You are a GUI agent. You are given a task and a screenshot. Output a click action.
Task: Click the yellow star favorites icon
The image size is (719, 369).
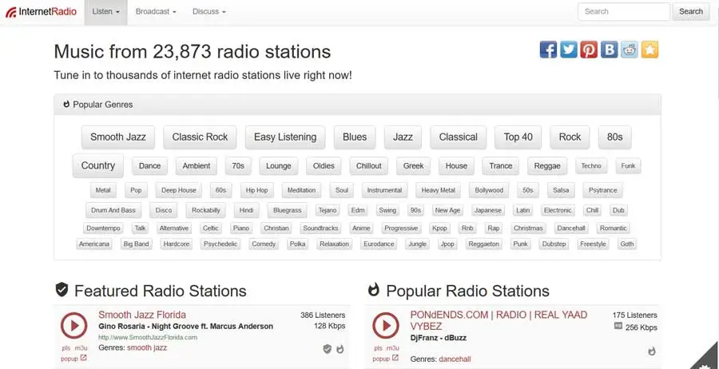(649, 50)
